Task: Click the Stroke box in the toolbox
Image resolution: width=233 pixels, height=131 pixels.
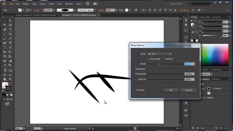Action: (8, 89)
